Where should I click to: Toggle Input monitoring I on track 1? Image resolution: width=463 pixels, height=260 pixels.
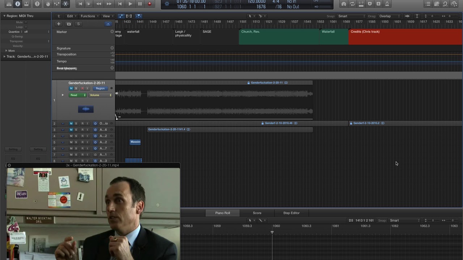click(87, 88)
